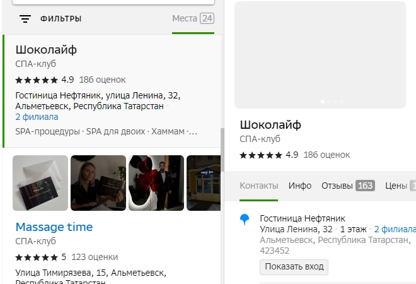This screenshot has width=416, height=284.
Task: Select the Контакты tab
Action: point(258,186)
